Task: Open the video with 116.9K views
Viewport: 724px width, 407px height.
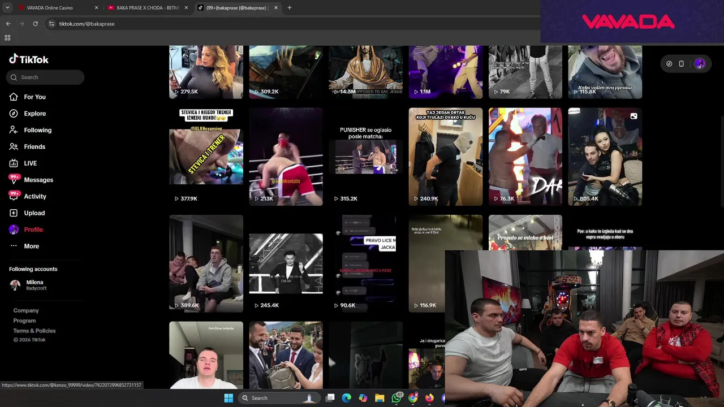Action: click(427, 263)
